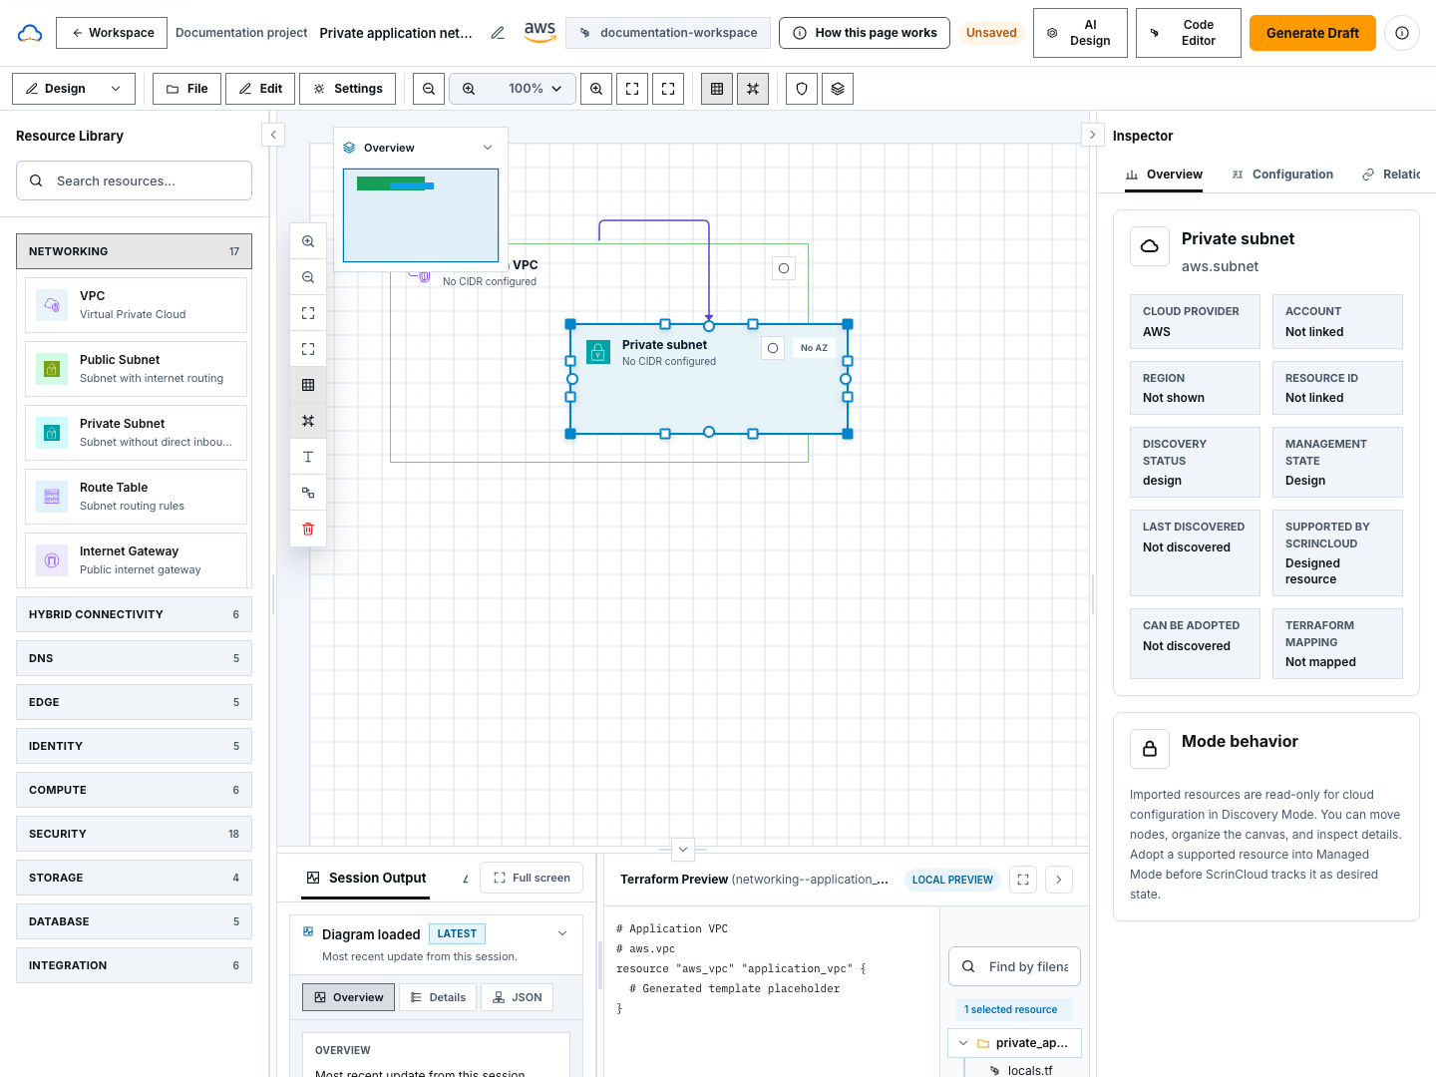Collapse the Networking category
Screen dimensions: 1436x1077
tap(134, 251)
